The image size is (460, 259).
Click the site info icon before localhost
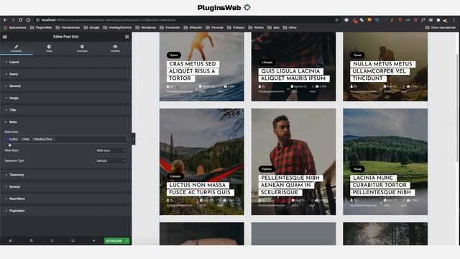point(38,20)
